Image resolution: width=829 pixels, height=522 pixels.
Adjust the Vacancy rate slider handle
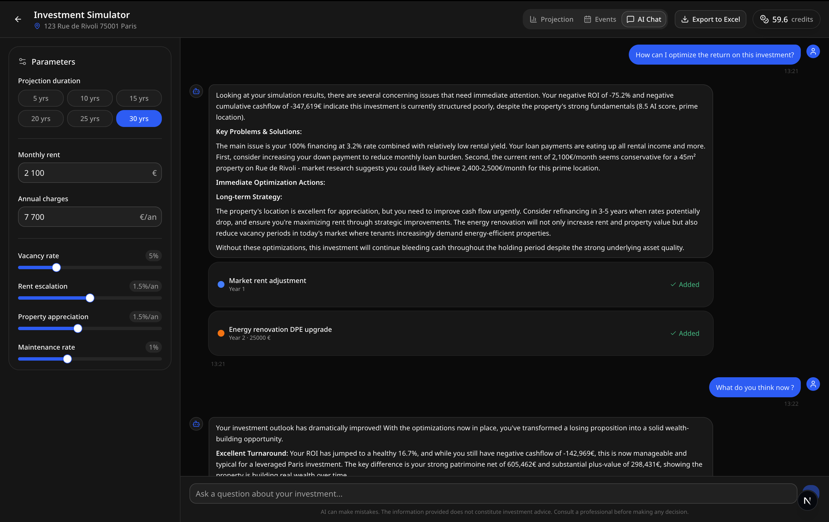pos(56,267)
